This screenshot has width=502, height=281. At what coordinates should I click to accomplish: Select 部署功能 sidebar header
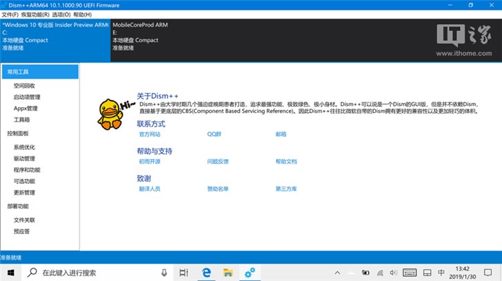click(x=18, y=207)
